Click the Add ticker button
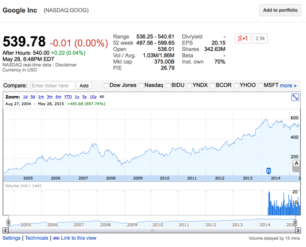The image size is (306, 247). [84, 86]
